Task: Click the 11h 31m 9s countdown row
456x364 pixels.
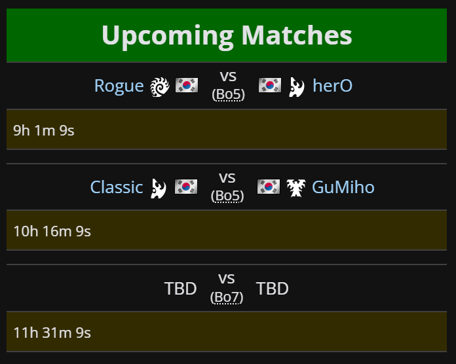Action: pos(227,331)
